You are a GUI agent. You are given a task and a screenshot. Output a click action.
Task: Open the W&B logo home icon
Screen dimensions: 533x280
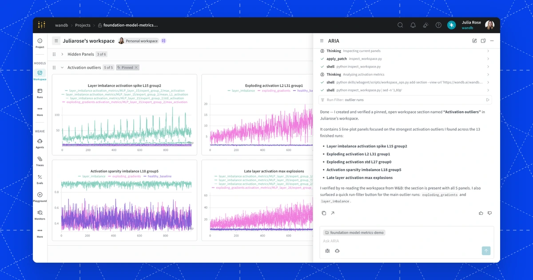point(41,25)
